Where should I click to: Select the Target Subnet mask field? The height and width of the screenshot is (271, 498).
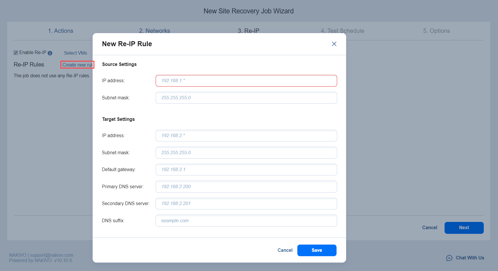246,153
